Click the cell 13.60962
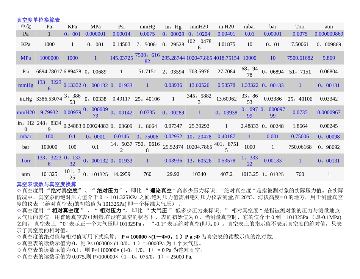The height and width of the screenshot is (279, 360). (x=226, y=99)
